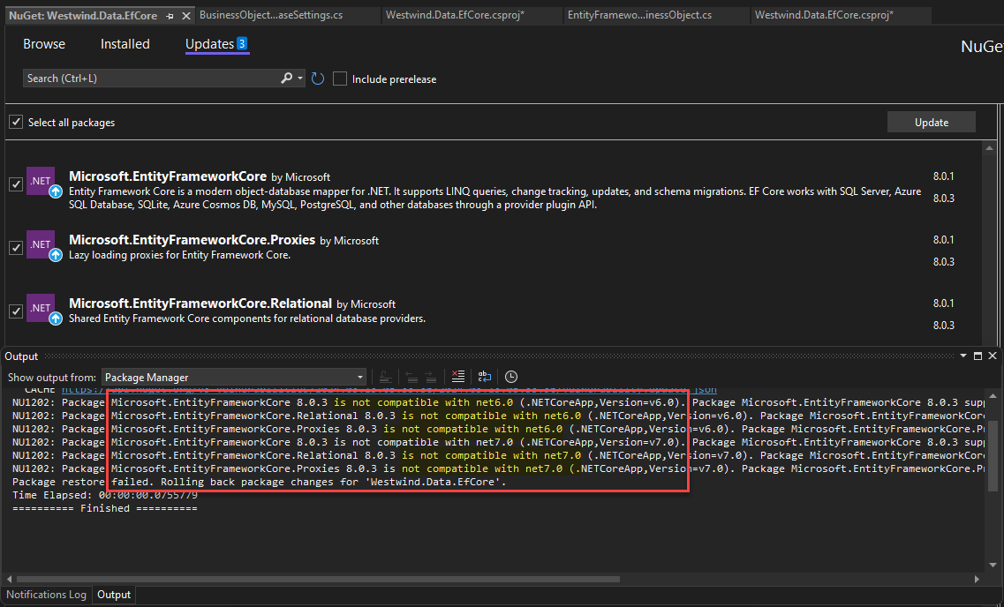The image size is (1004, 607).
Task: Uncheck Microsoft.EntityFrameworkCore package checkbox
Action: click(x=16, y=184)
